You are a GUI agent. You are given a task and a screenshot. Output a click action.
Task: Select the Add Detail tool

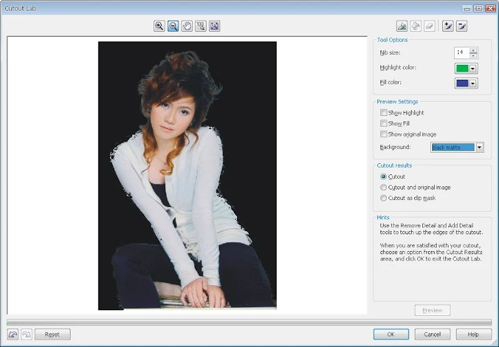tap(448, 26)
